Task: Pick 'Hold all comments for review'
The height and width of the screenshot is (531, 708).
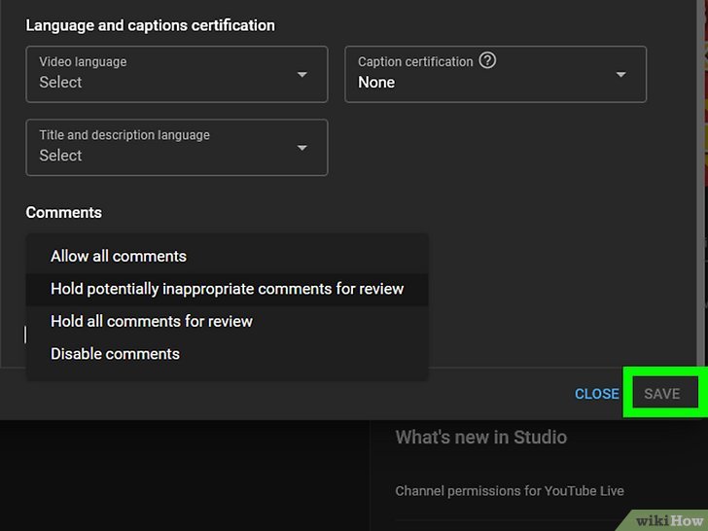Action: (x=152, y=321)
